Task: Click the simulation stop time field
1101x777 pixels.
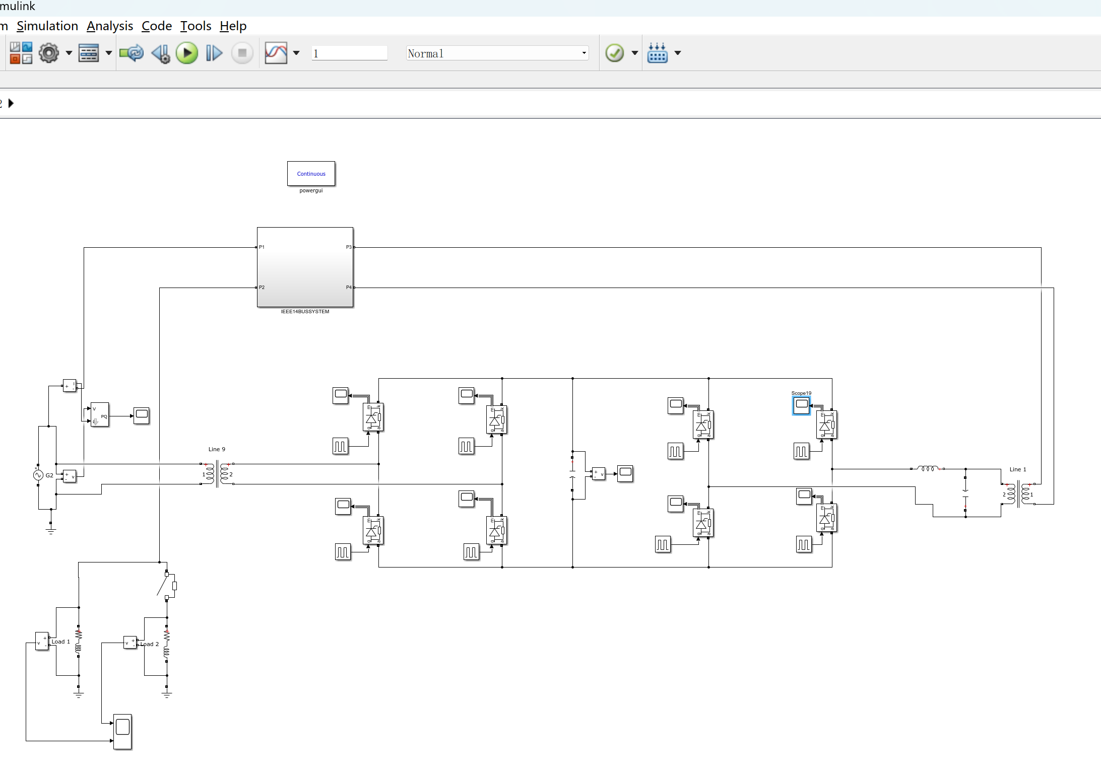Action: point(349,53)
